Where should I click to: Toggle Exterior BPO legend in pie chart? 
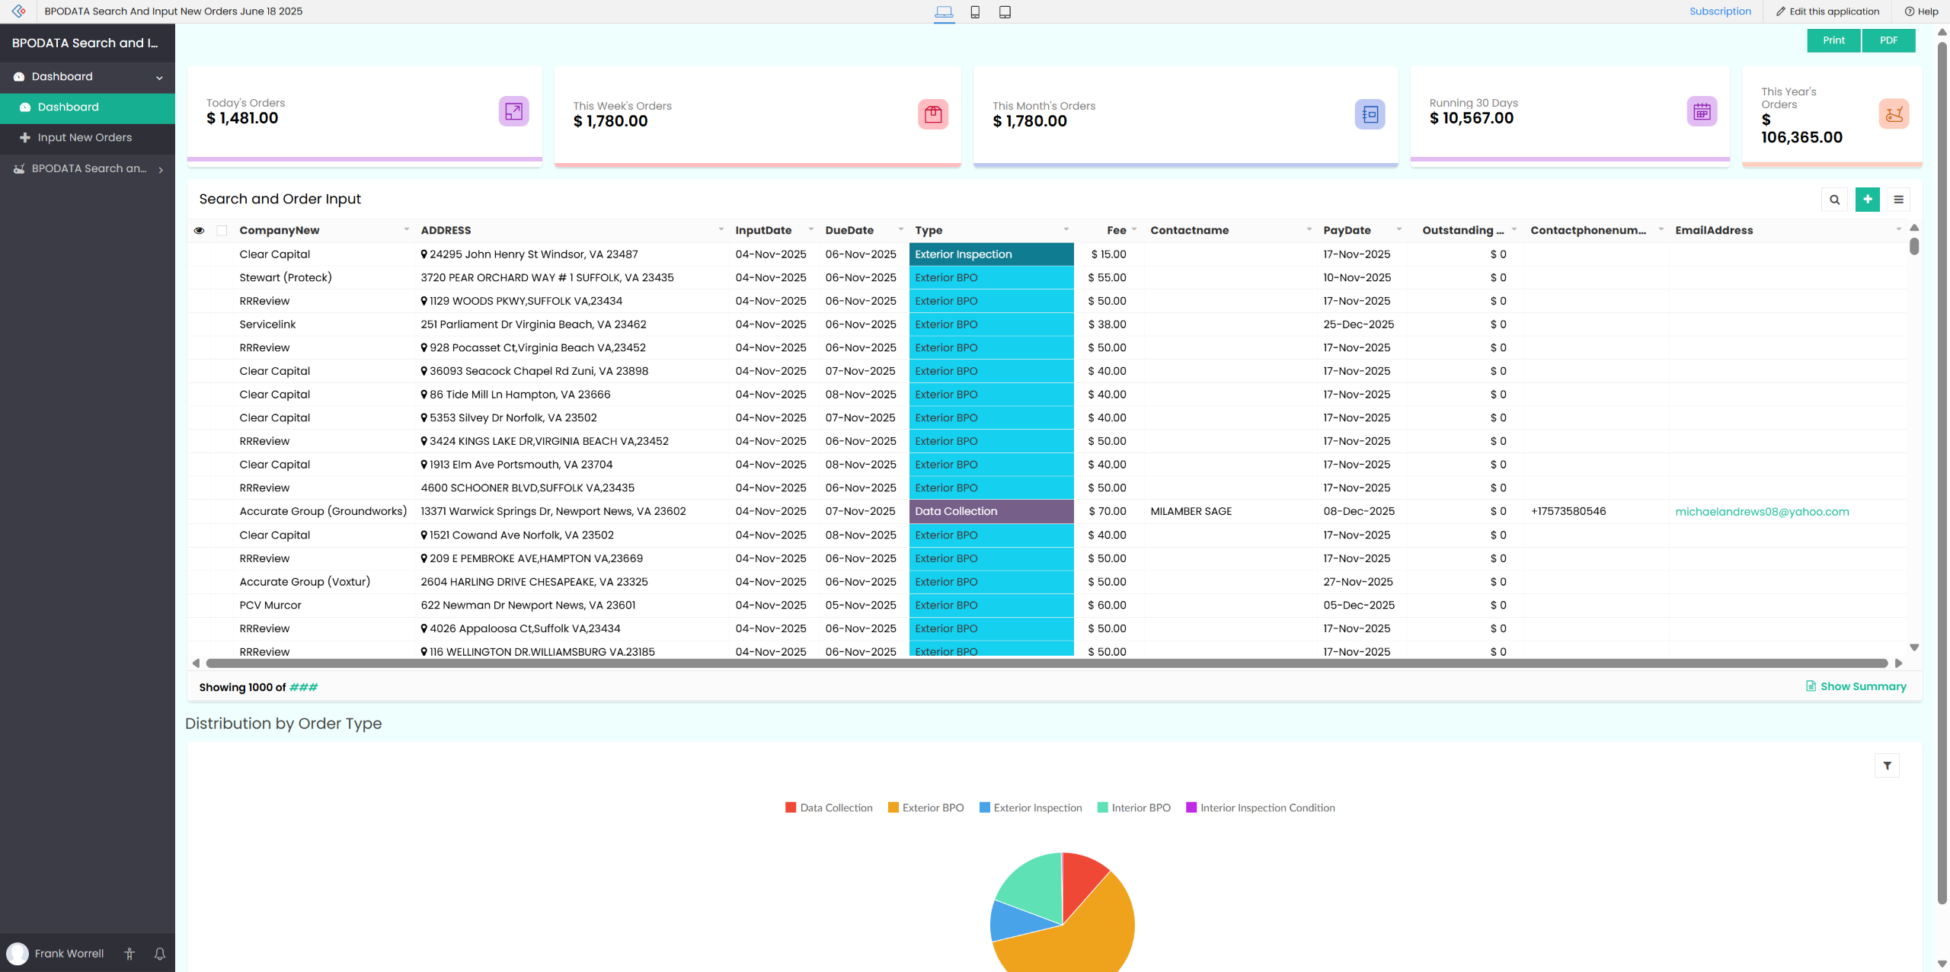coord(925,807)
